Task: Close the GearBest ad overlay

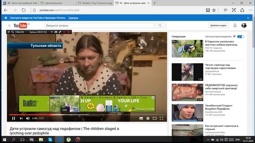Action: [153, 97]
